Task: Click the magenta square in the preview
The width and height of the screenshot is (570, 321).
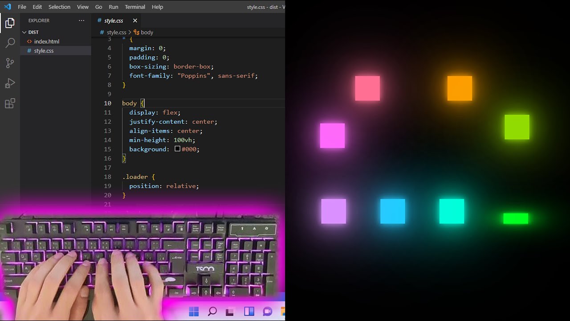Action: [332, 136]
